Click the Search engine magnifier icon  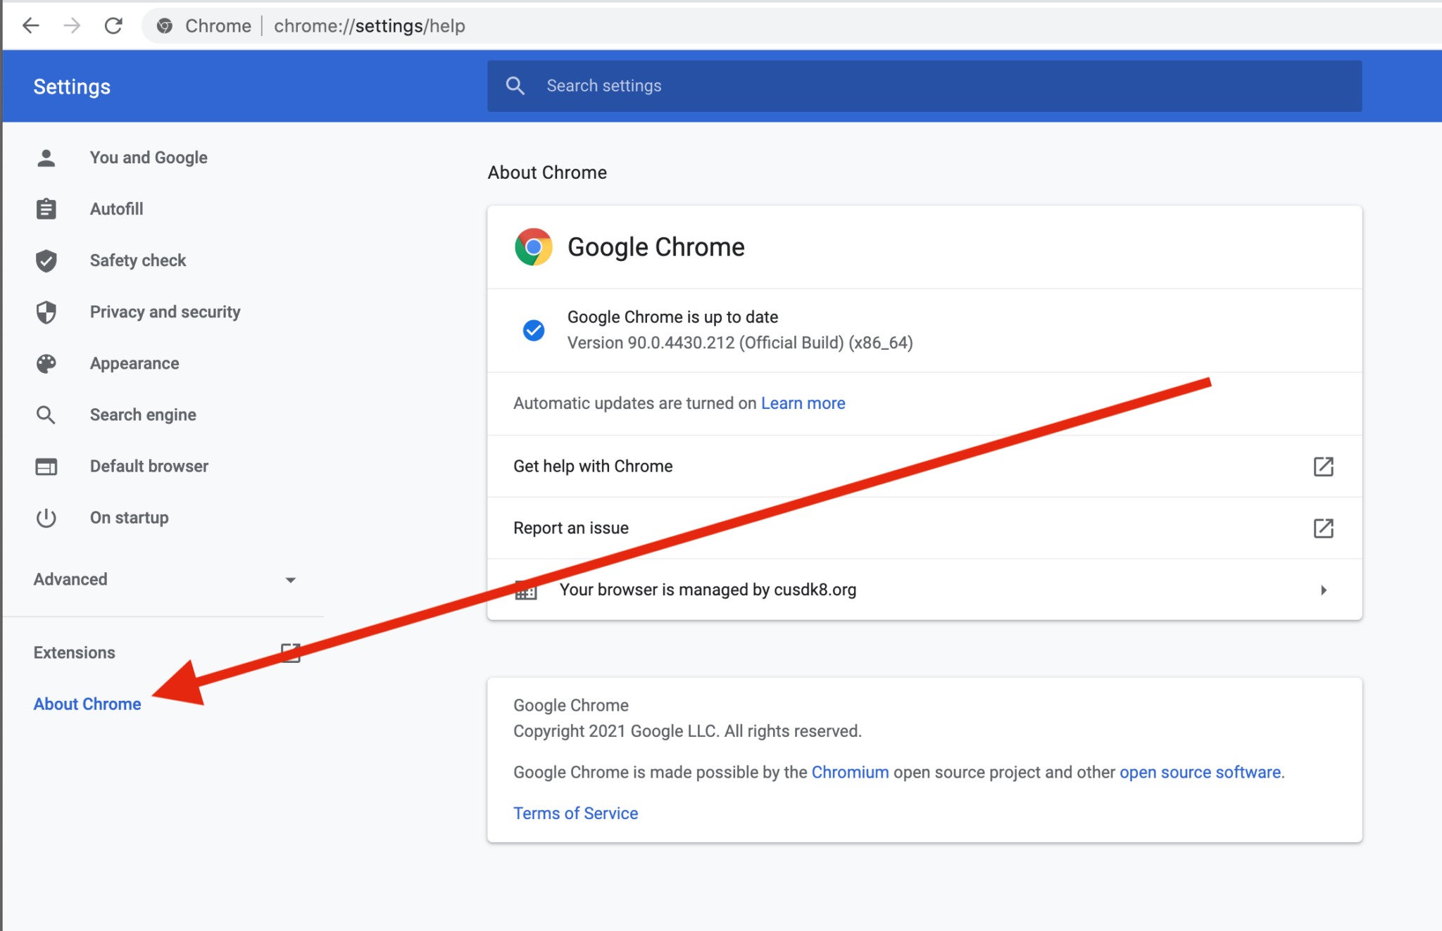click(x=46, y=414)
